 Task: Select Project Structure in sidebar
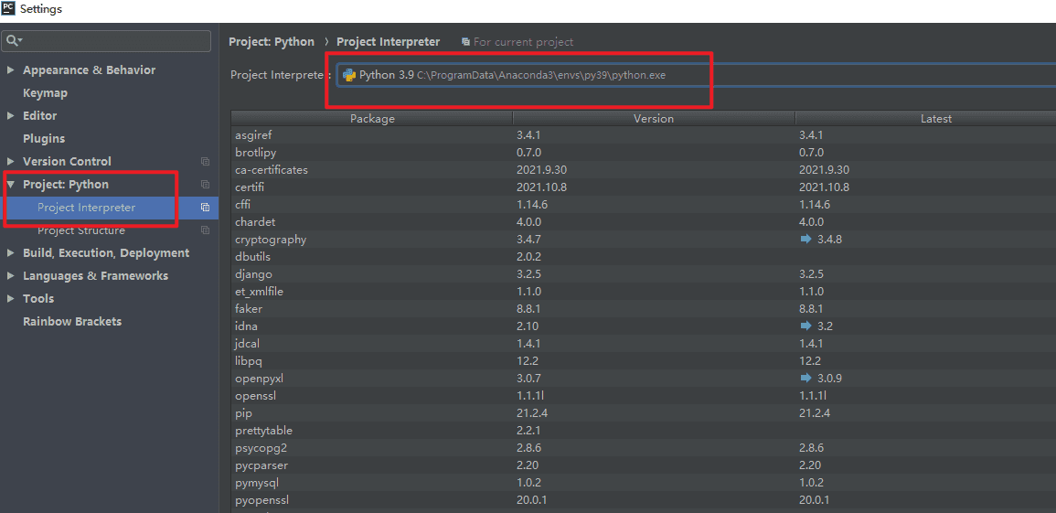80,230
